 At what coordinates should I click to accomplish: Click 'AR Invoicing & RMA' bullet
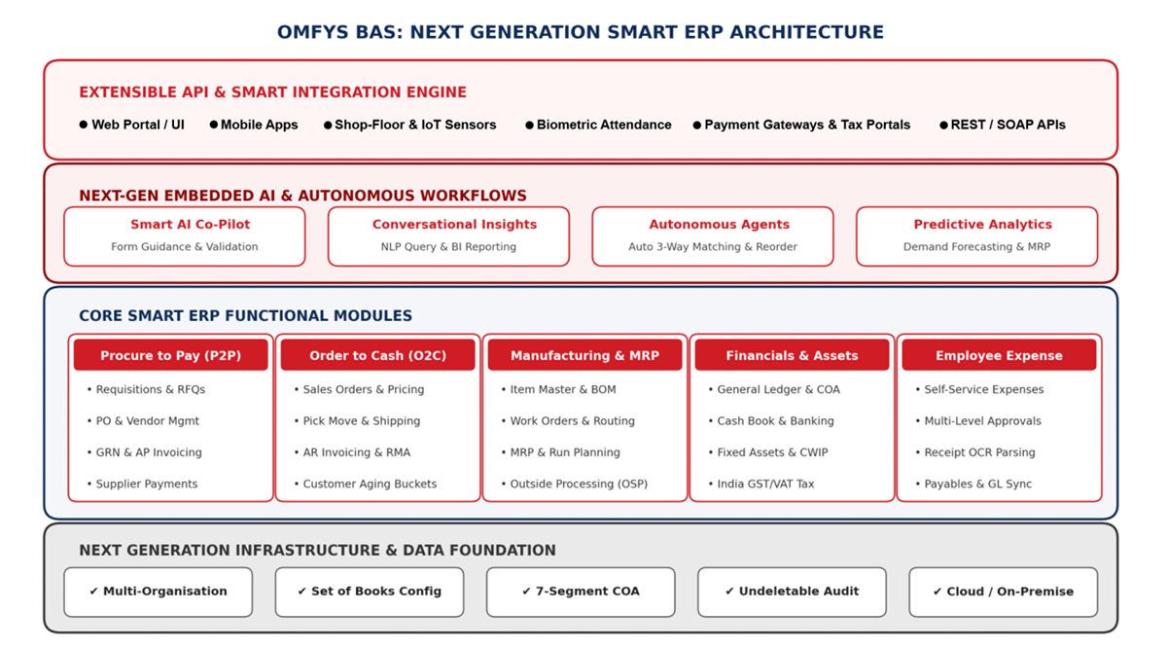tap(352, 452)
